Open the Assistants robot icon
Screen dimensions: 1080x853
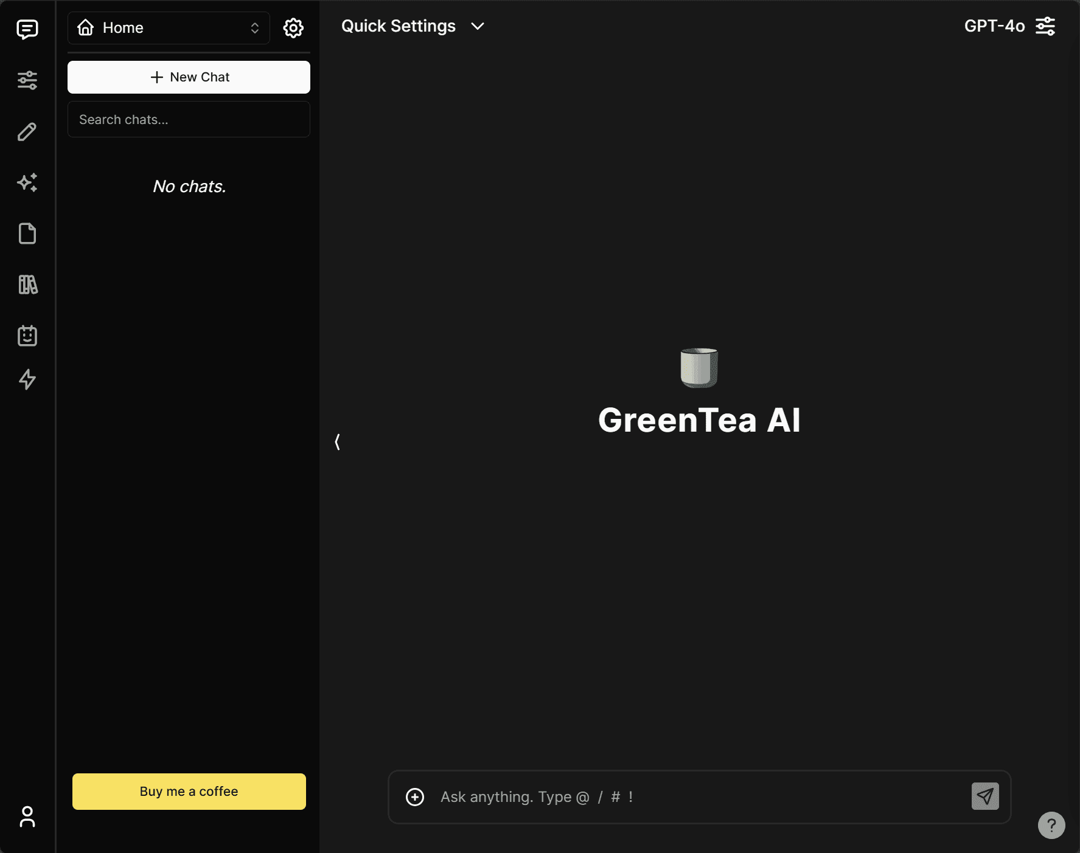(x=27, y=336)
